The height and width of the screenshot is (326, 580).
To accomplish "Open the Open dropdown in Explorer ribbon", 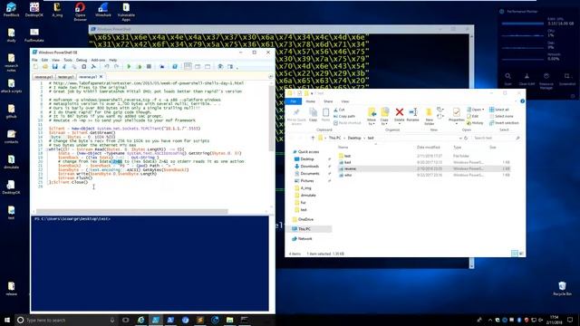I will [476, 110].
